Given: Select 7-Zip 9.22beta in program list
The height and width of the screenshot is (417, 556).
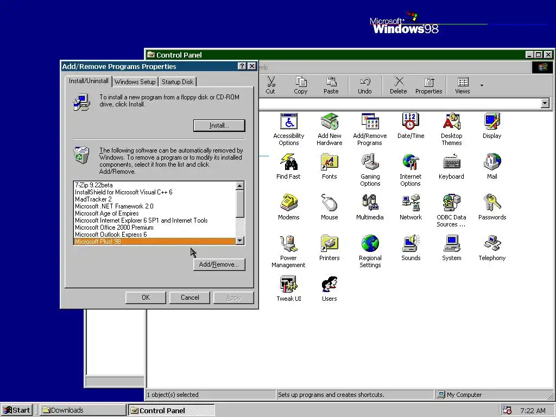Looking at the screenshot, I should click(x=154, y=185).
